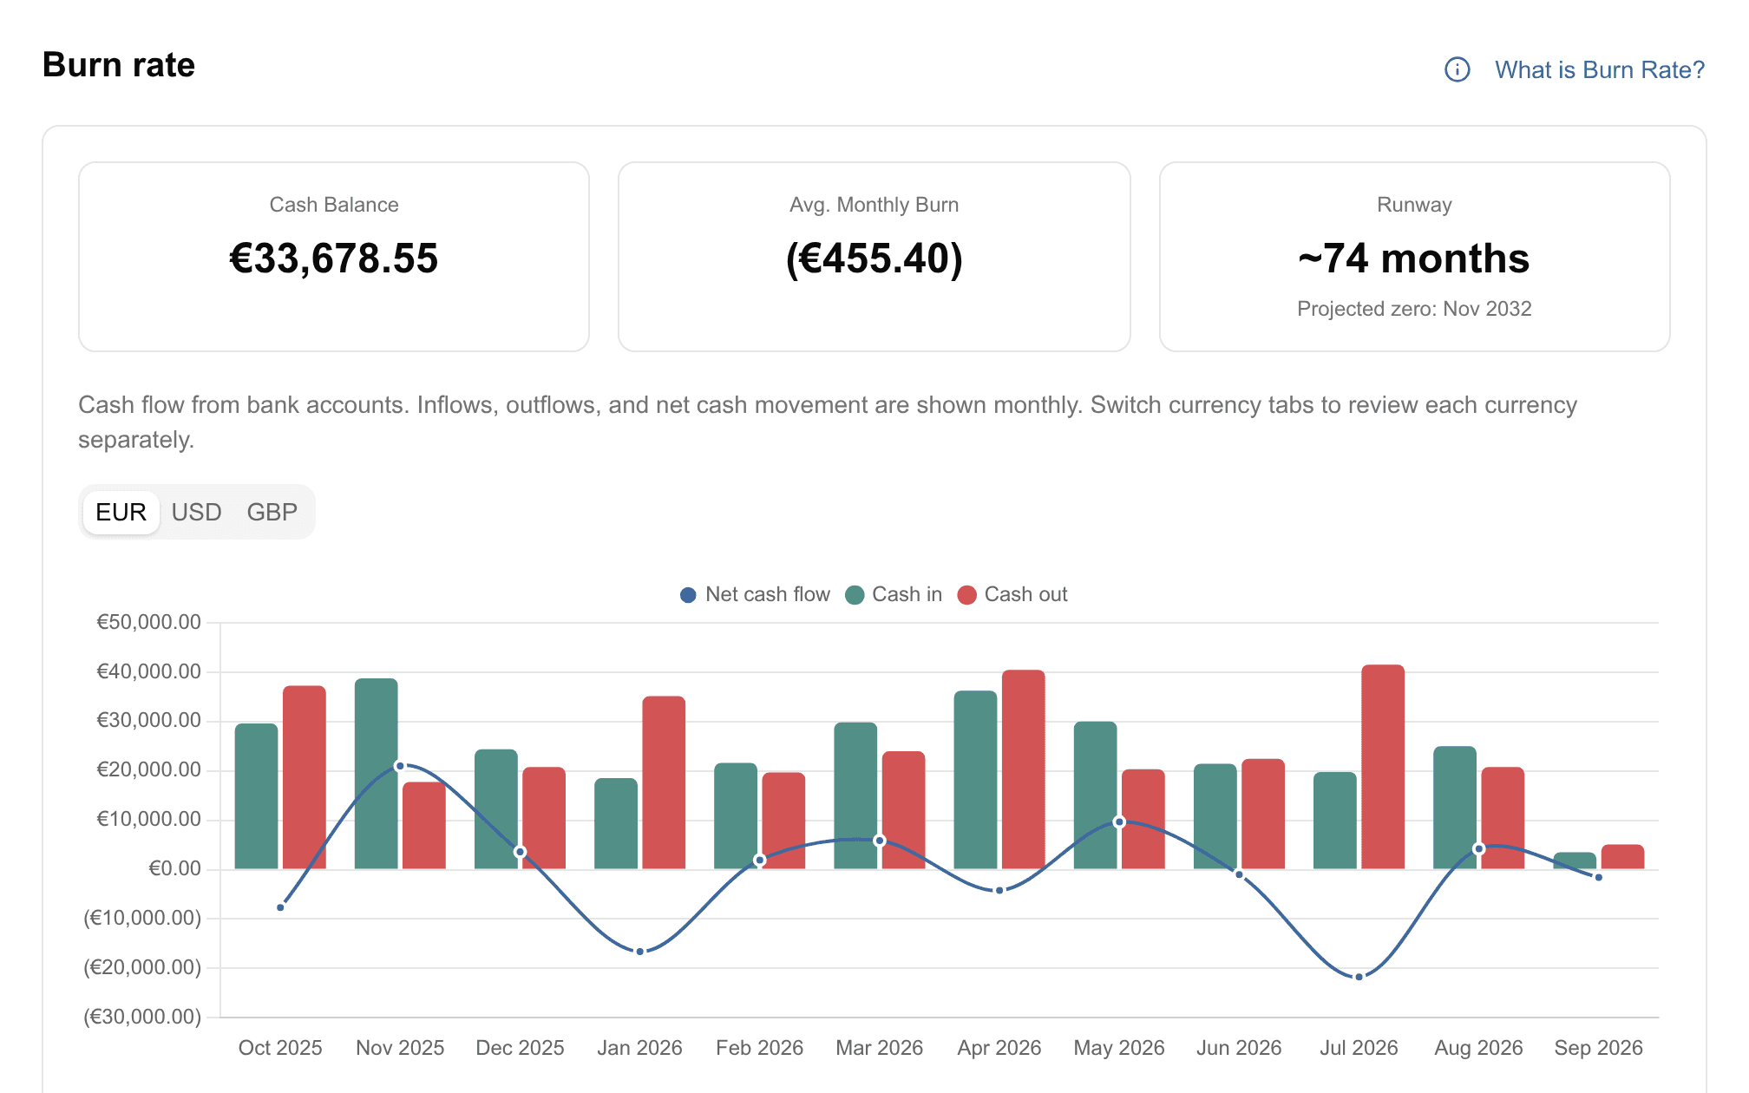The height and width of the screenshot is (1093, 1749).
Task: Click the Feb 2026 cash in bar
Action: (736, 815)
